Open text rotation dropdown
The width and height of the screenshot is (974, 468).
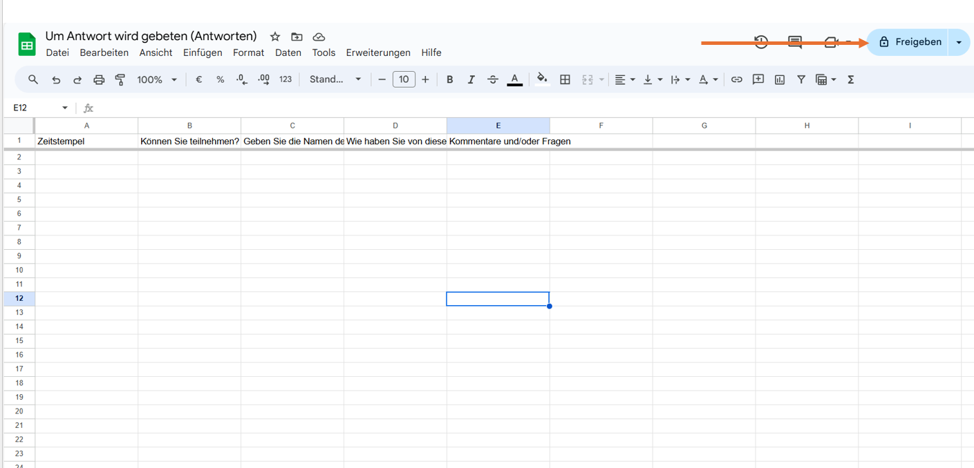[708, 79]
